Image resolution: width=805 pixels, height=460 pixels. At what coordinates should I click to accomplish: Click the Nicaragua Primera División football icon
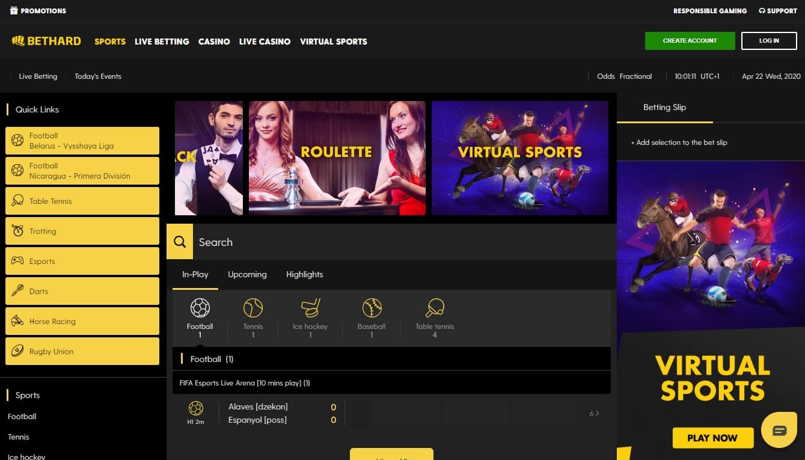pyautogui.click(x=17, y=171)
